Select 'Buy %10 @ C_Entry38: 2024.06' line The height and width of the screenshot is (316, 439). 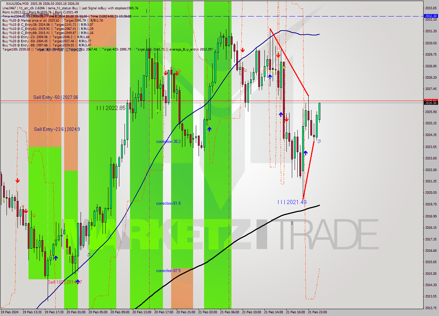(48, 24)
